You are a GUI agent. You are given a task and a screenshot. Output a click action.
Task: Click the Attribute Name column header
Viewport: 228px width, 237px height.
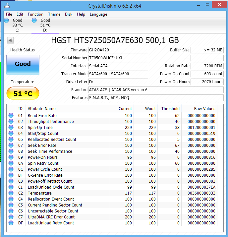point(68,108)
